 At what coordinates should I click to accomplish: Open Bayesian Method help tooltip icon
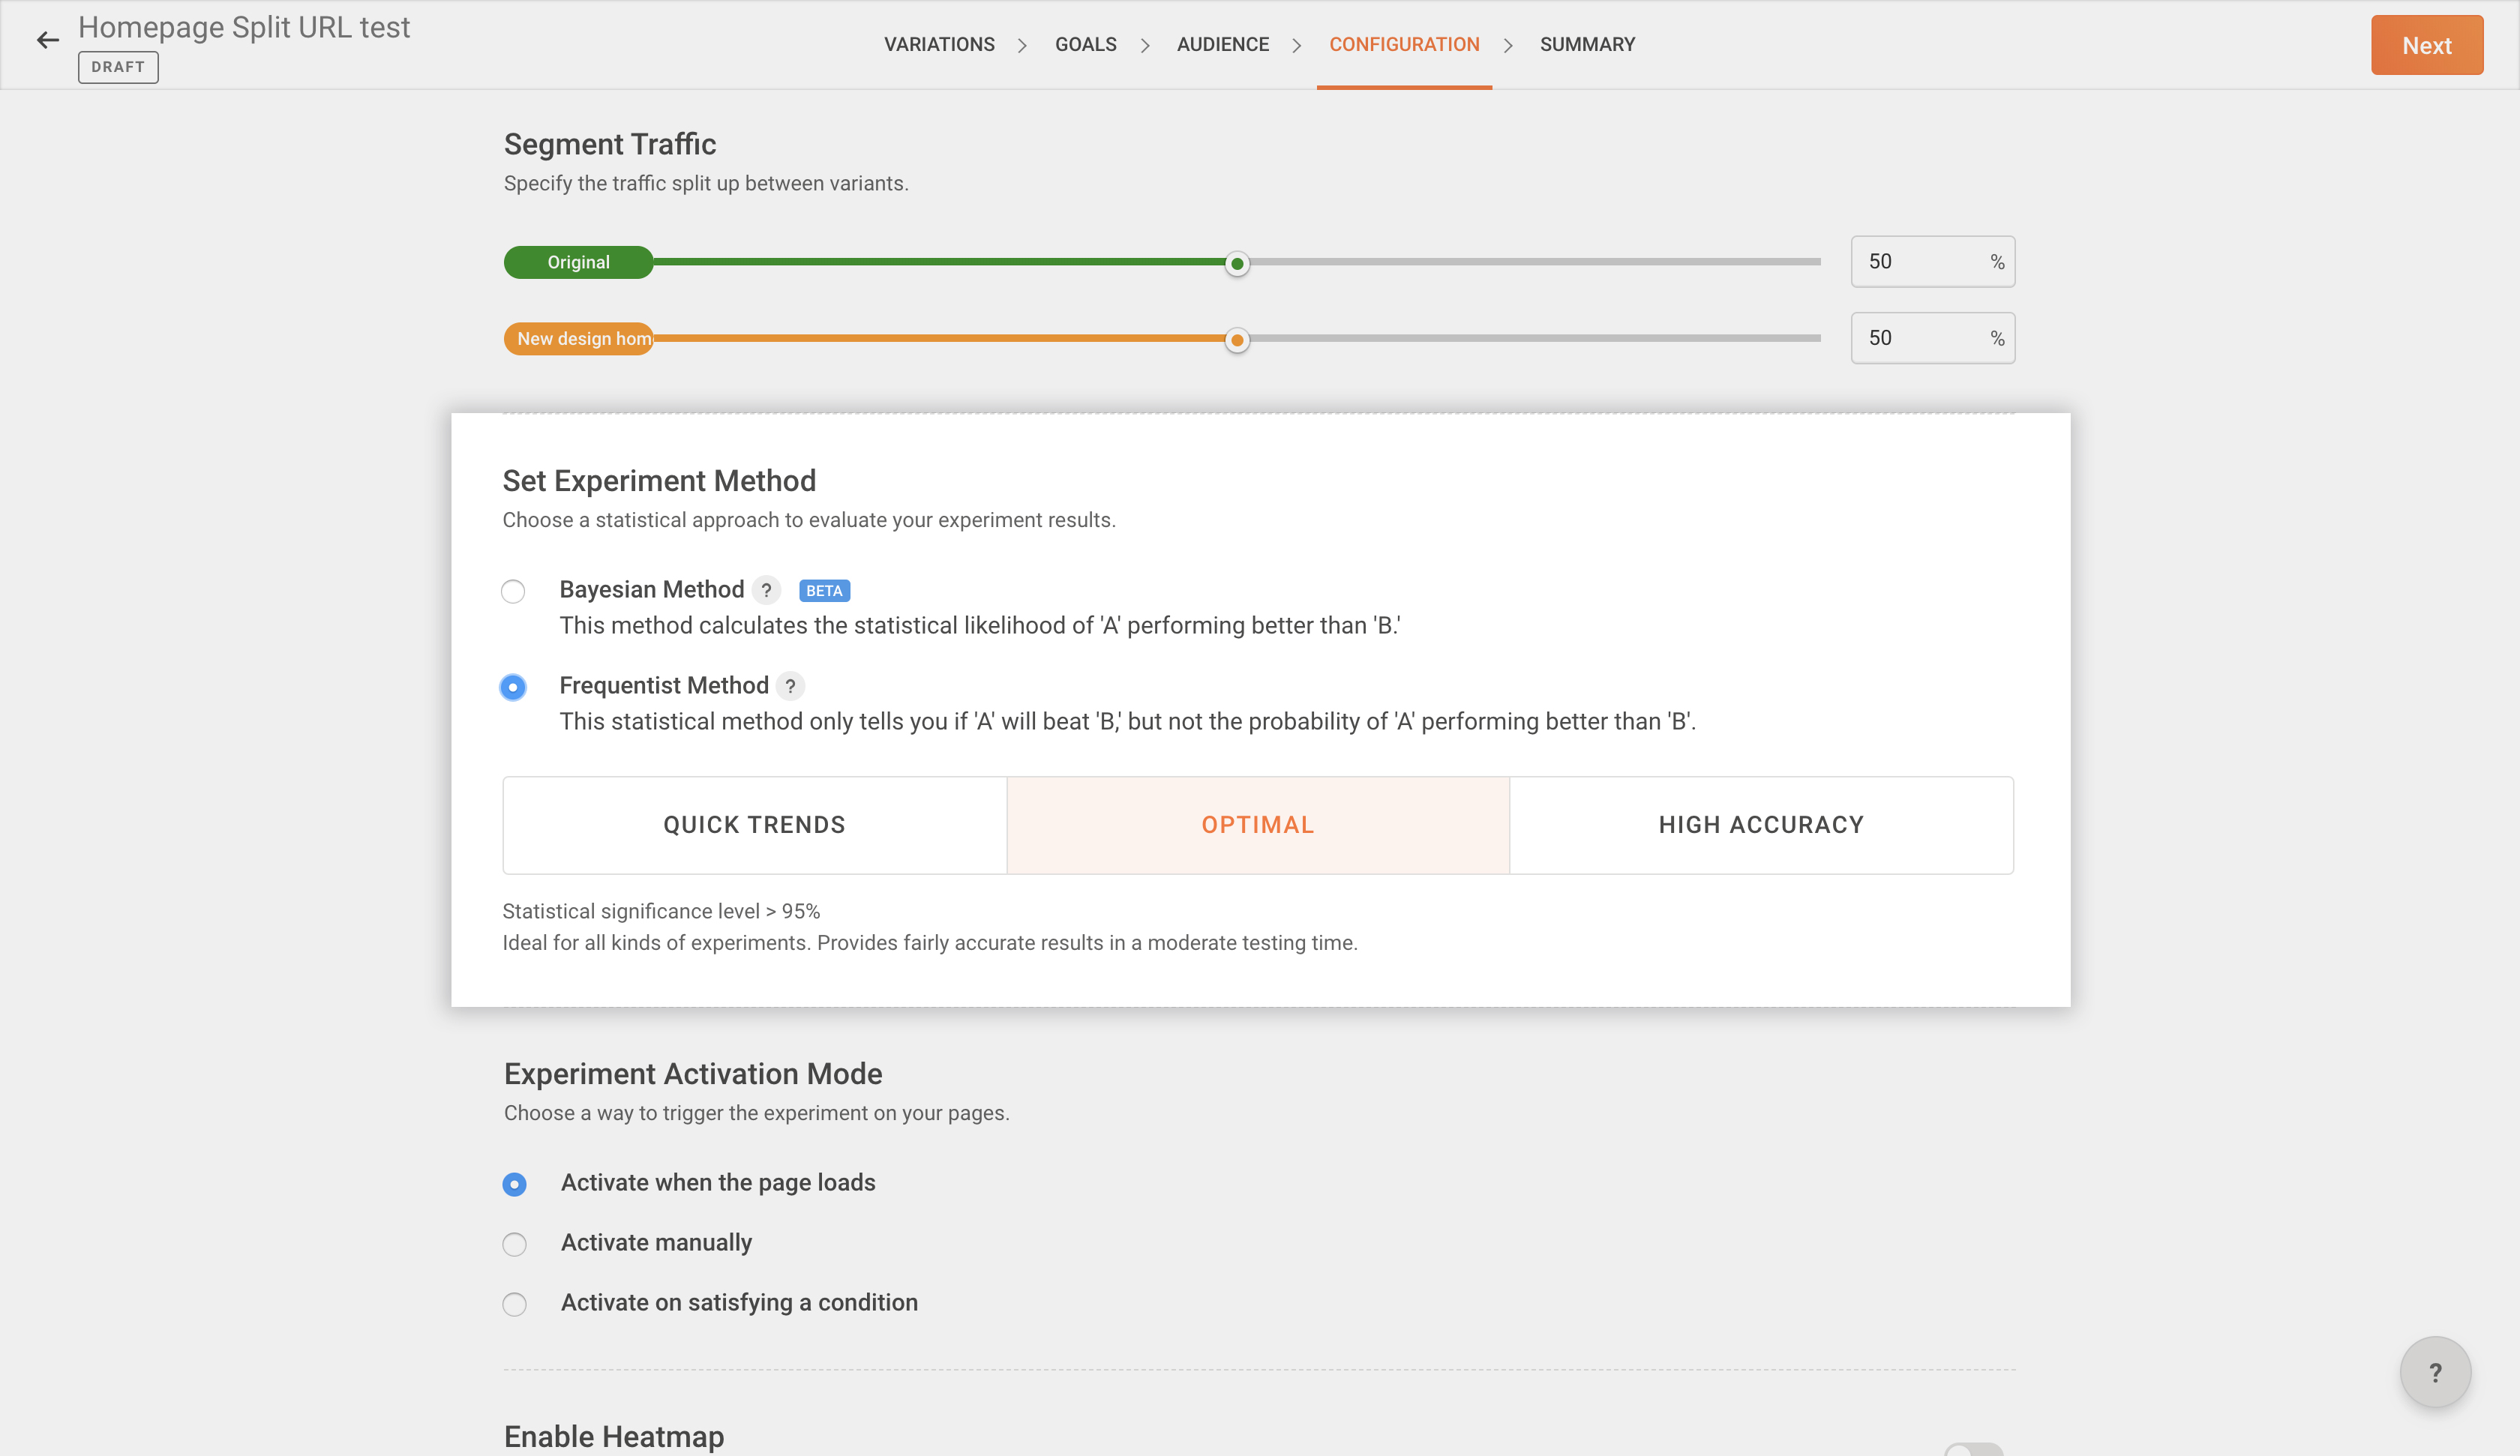coord(766,590)
